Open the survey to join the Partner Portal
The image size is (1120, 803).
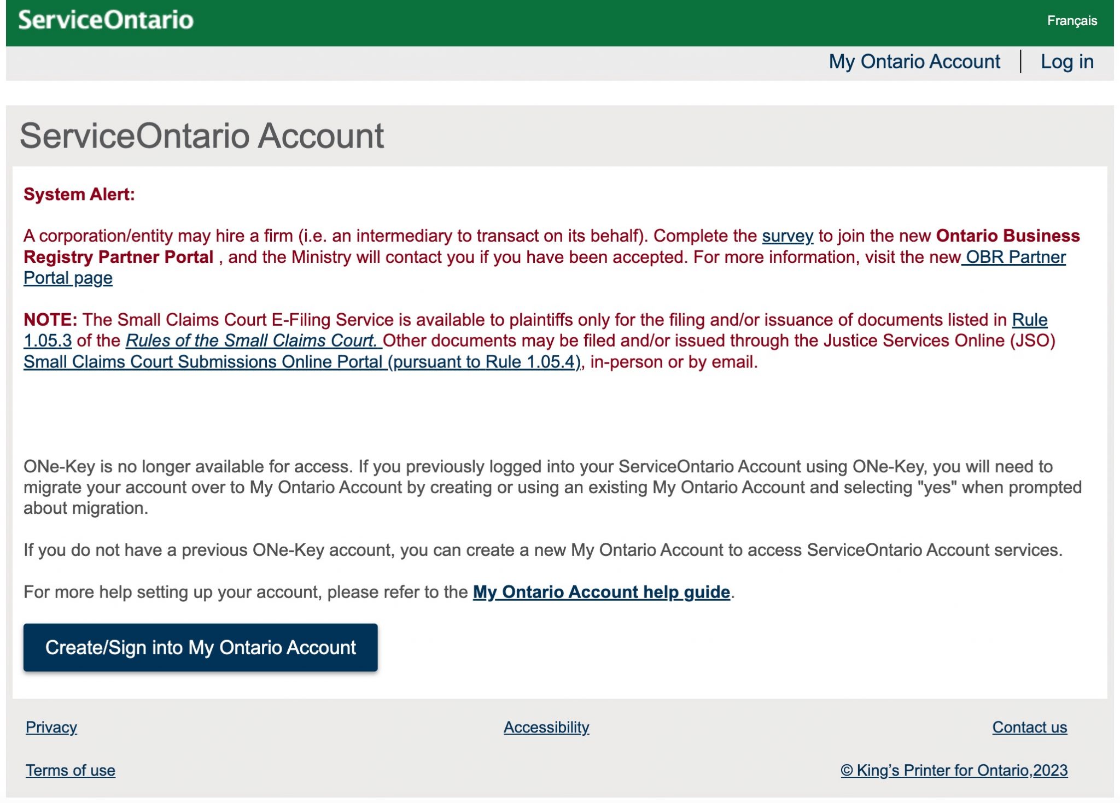(x=787, y=236)
